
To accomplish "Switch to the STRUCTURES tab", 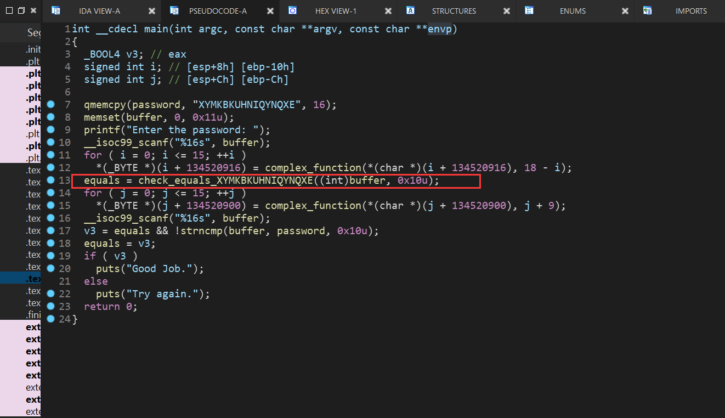I will 454,11.
